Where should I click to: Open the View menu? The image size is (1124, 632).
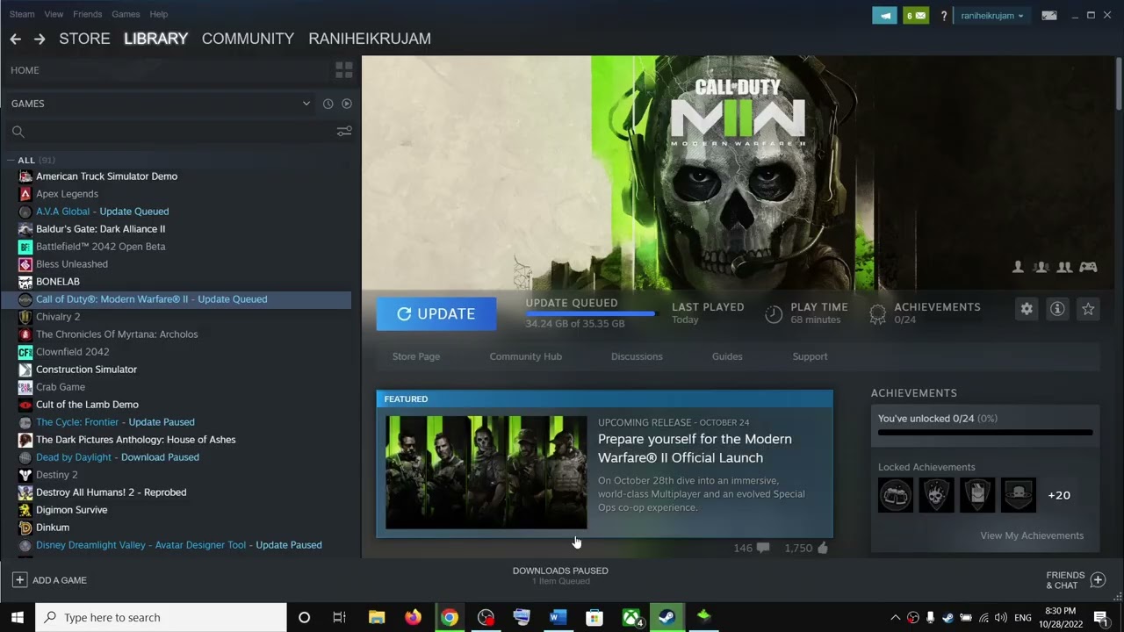coord(54,14)
